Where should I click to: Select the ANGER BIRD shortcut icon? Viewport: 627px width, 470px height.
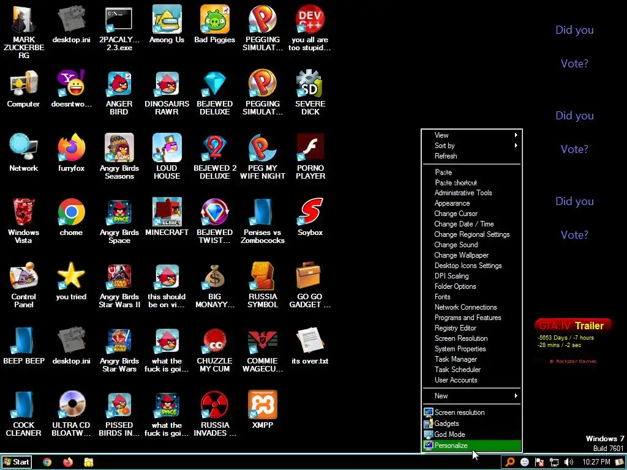[119, 83]
